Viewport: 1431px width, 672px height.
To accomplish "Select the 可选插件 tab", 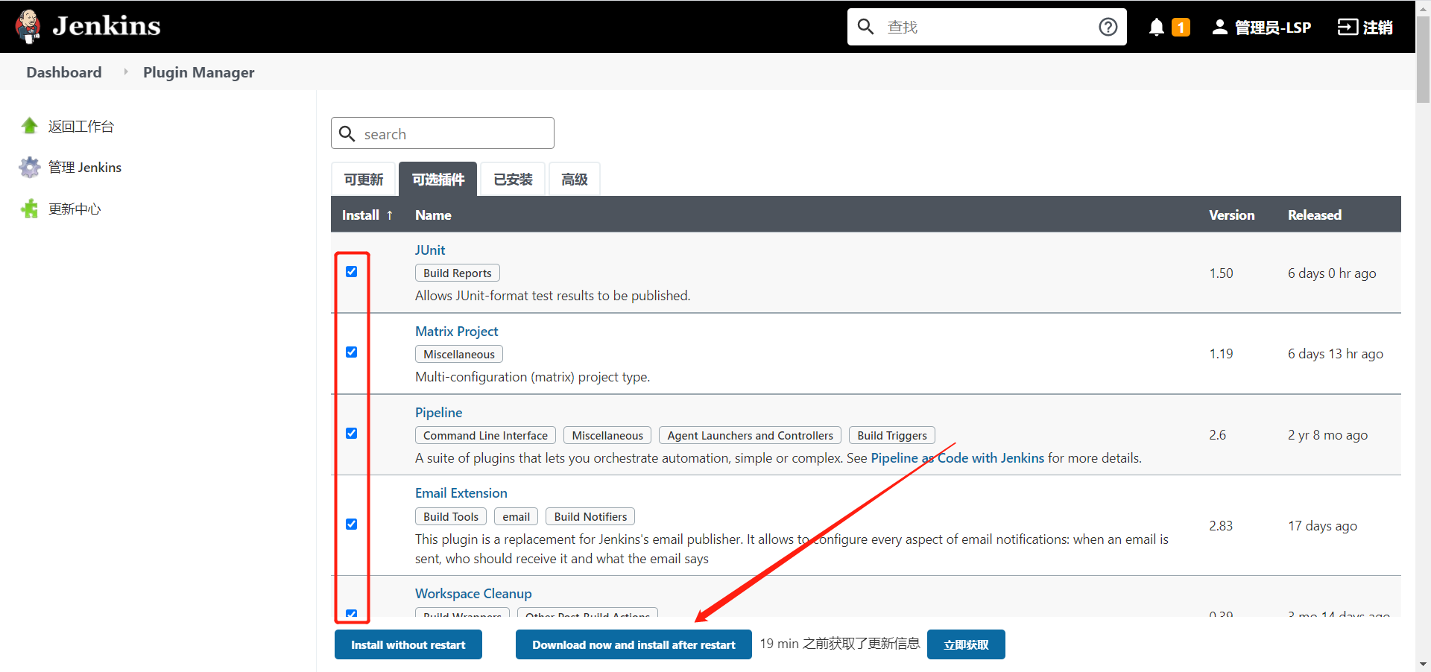I will 438,180.
